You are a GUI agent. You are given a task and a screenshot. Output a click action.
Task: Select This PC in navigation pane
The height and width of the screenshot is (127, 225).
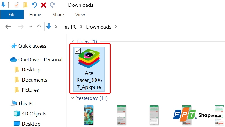[26, 103]
